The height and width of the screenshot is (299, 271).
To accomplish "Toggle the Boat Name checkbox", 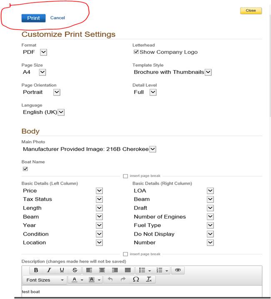I will [x=25, y=169].
